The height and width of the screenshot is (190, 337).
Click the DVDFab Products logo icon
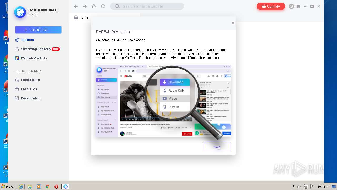coord(17,58)
